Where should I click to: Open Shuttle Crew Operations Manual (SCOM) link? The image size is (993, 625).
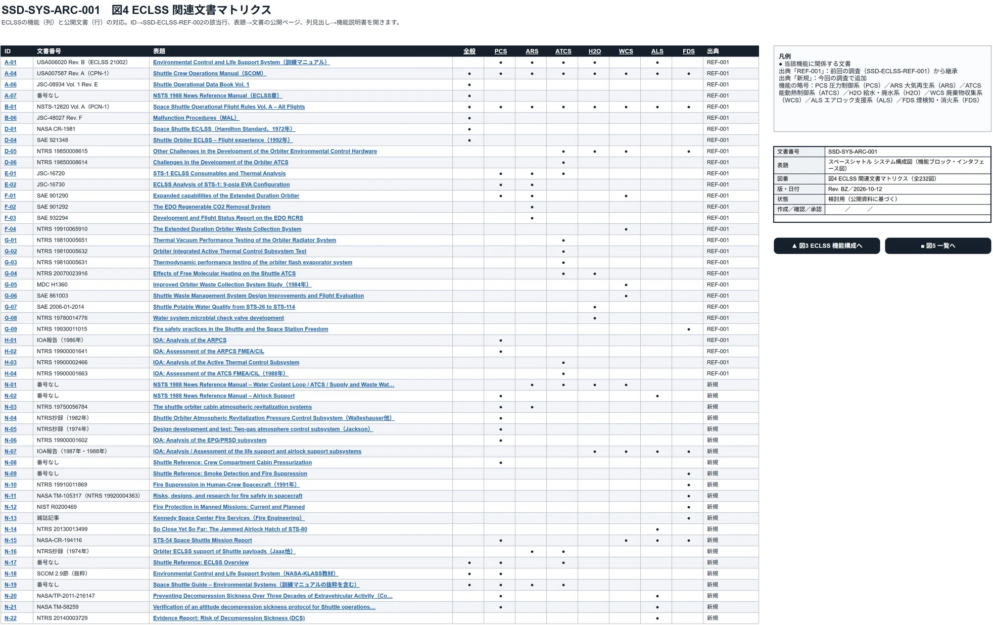point(209,73)
